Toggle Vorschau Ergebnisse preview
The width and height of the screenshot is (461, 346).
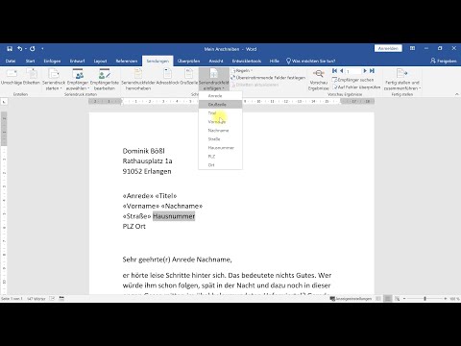click(318, 80)
